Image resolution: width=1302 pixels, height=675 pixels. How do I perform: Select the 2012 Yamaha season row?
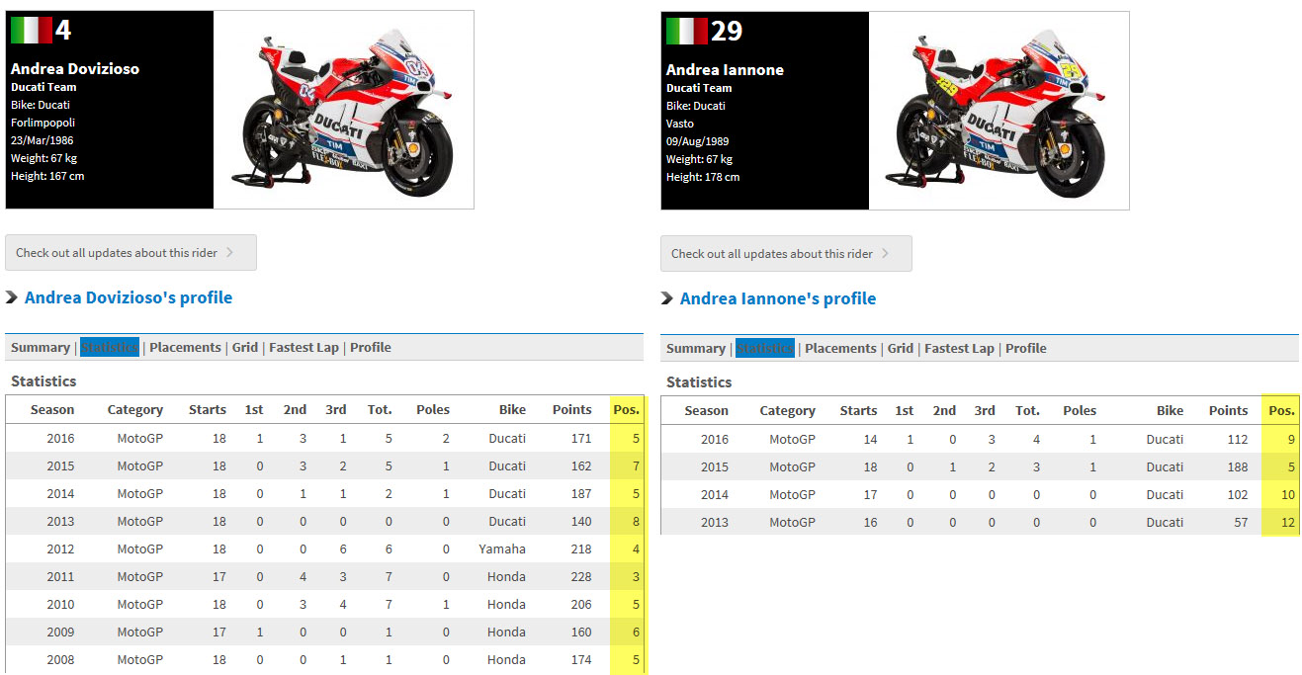coord(322,548)
